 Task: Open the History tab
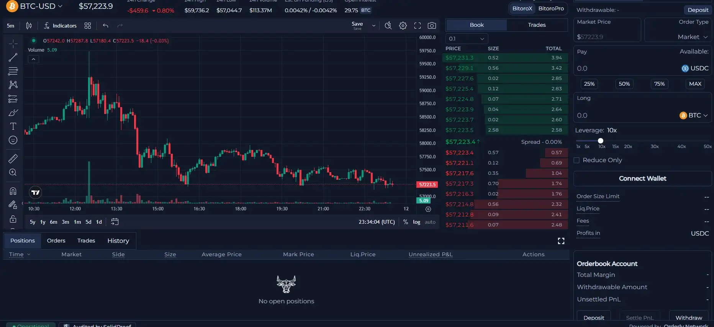click(118, 241)
